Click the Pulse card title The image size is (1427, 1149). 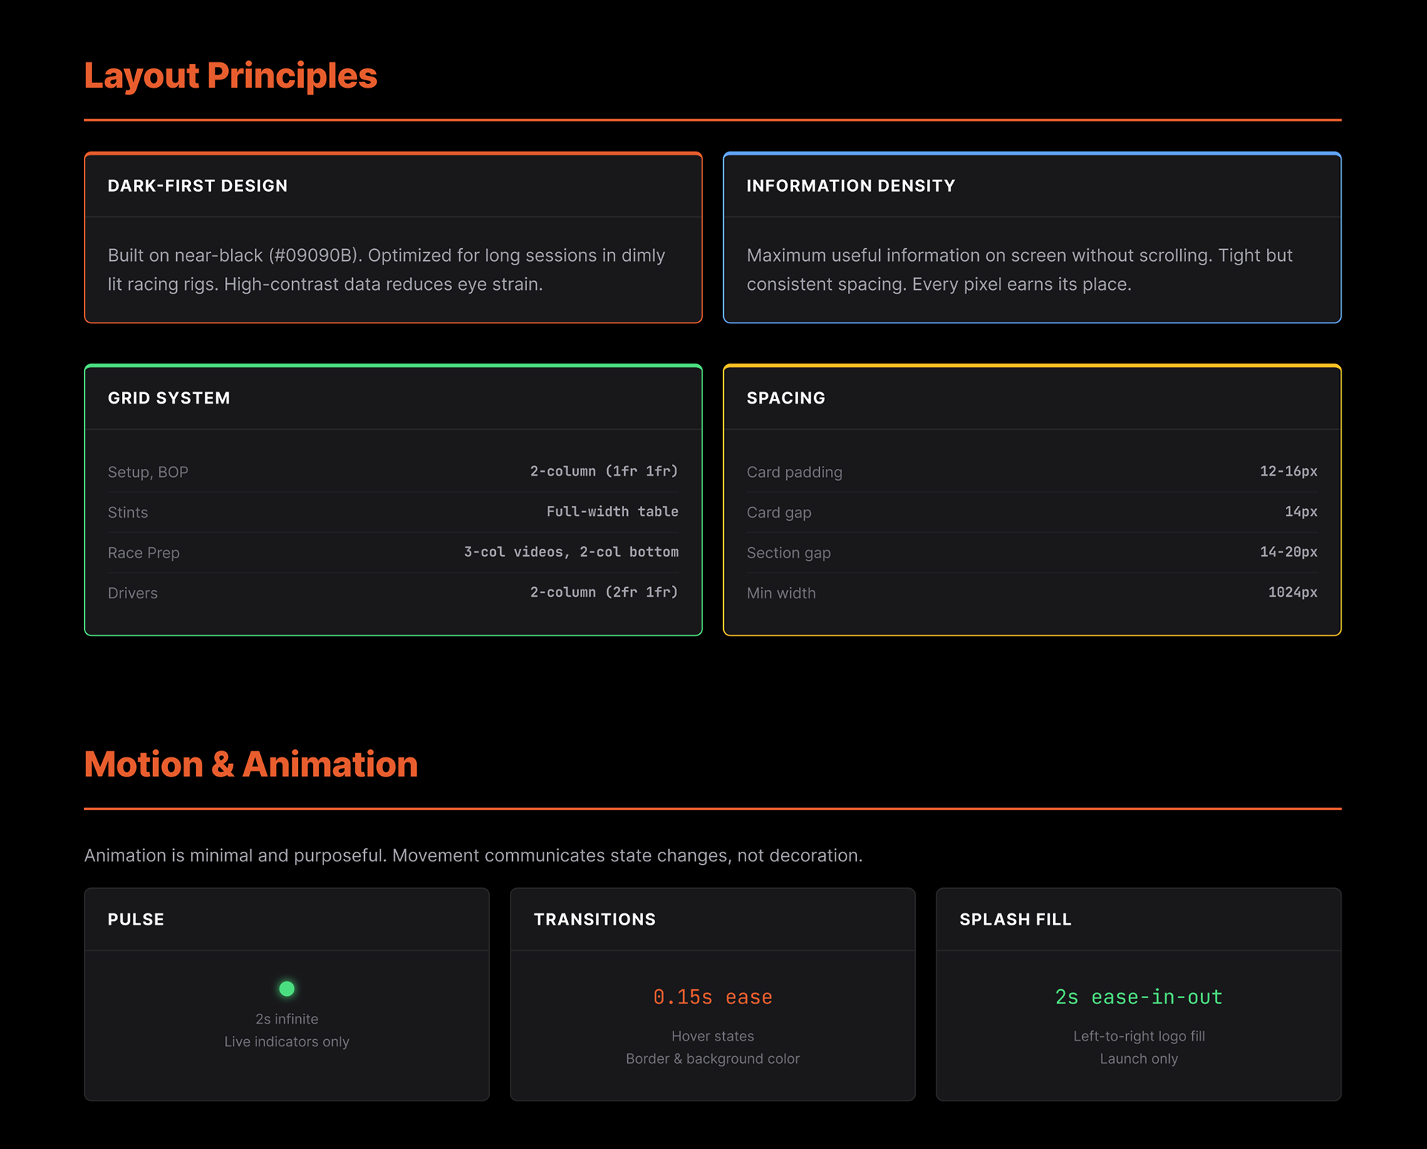[x=136, y=919]
